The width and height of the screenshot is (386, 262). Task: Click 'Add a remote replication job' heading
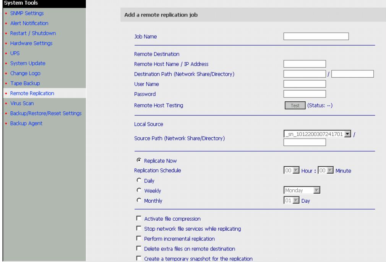(161, 15)
